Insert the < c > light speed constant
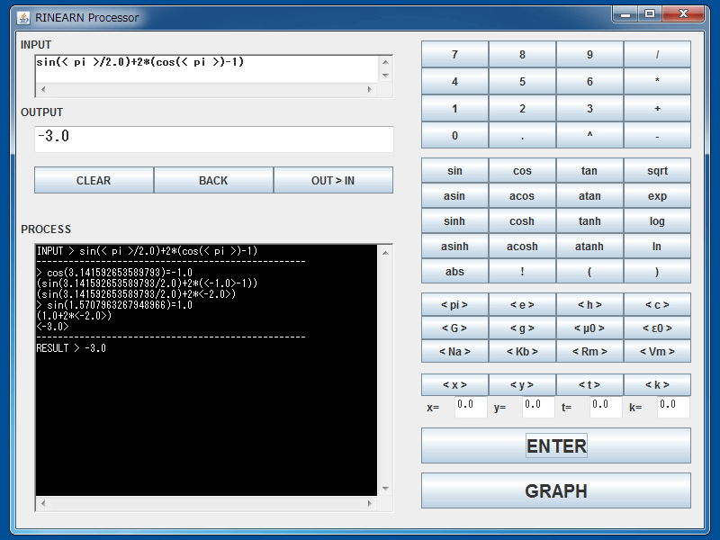 coord(657,305)
